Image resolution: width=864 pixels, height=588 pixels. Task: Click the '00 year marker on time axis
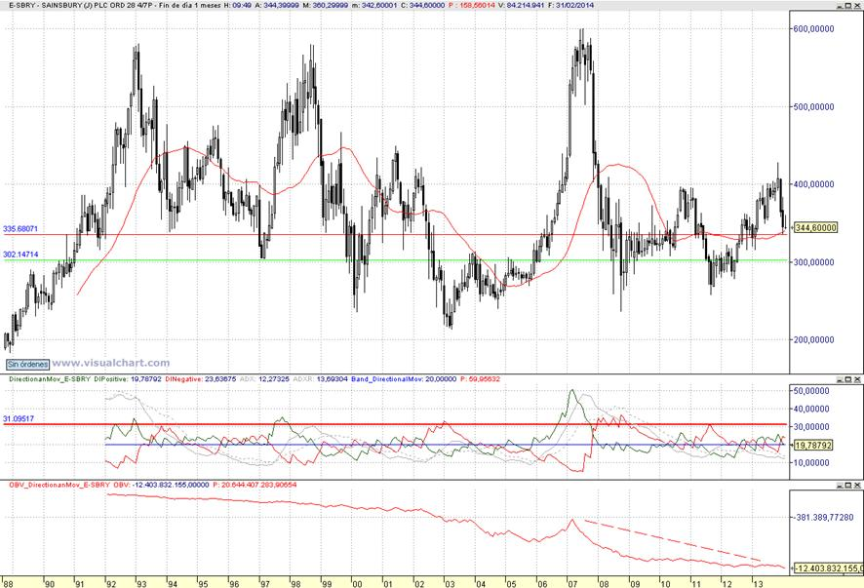coord(357,583)
